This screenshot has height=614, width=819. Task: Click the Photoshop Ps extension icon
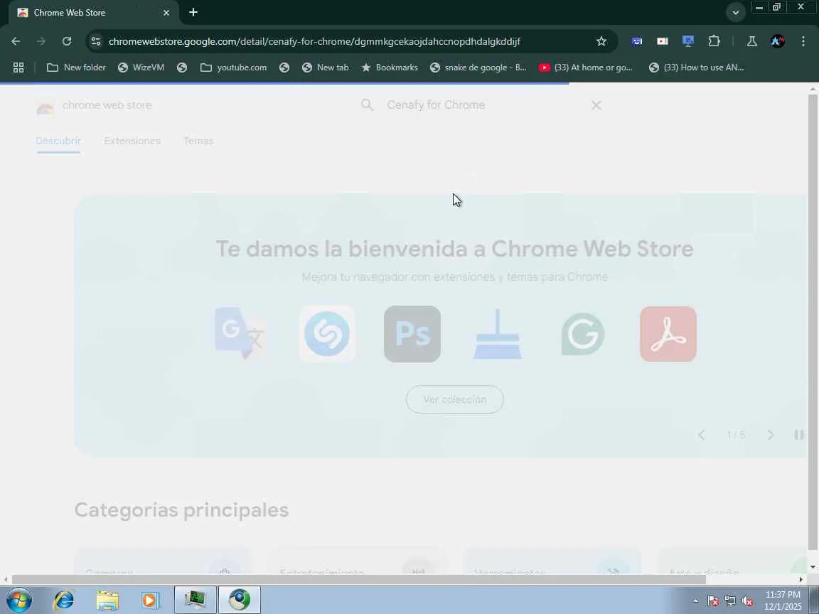point(412,333)
